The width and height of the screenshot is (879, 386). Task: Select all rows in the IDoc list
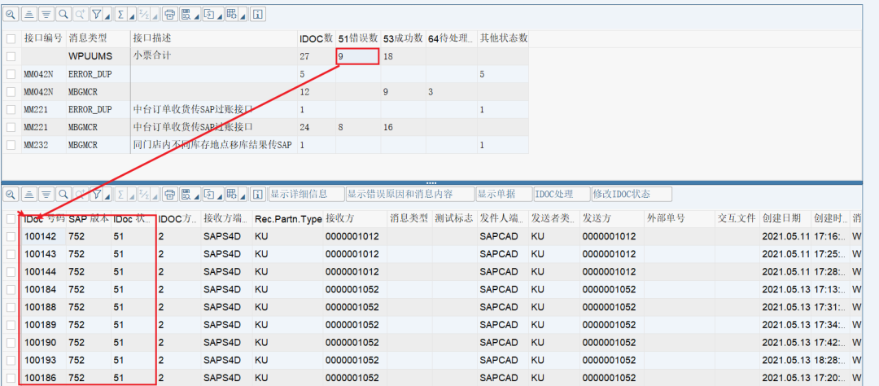(11, 219)
